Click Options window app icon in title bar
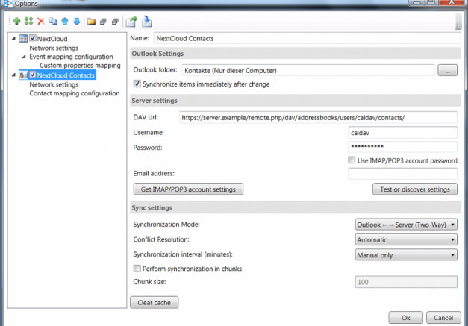 pyautogui.click(x=7, y=3)
